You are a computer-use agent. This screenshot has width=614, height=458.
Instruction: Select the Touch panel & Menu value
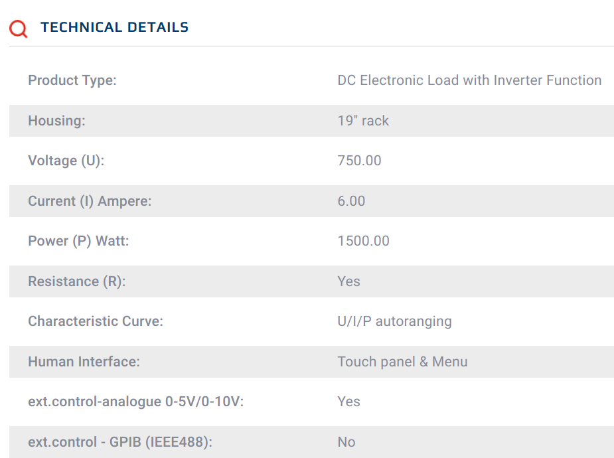402,362
